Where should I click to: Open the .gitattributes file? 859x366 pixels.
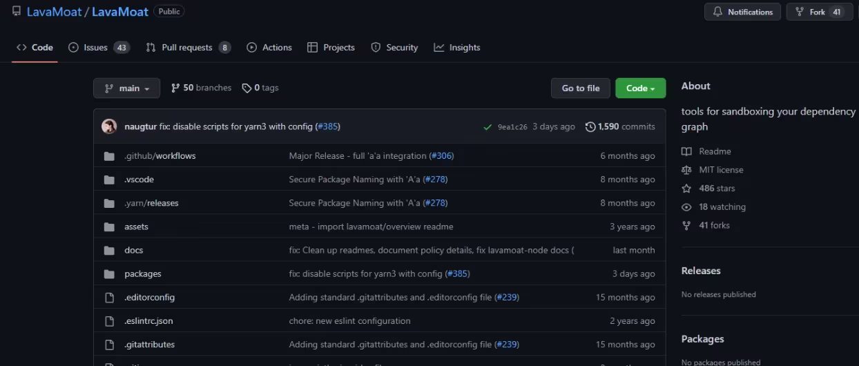149,345
